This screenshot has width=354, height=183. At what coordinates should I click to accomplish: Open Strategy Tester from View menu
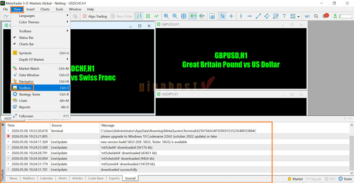coord(41,94)
